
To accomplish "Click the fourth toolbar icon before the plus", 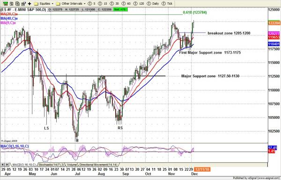I will point(23,3).
